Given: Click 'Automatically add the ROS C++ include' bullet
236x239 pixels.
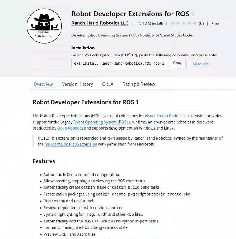Looking at the screenshot, I should (x=101, y=221).
